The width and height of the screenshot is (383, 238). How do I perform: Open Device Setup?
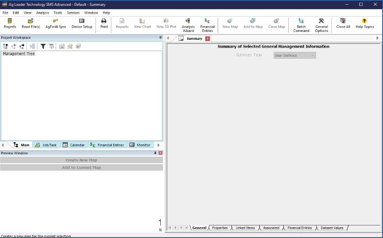pyautogui.click(x=82, y=24)
